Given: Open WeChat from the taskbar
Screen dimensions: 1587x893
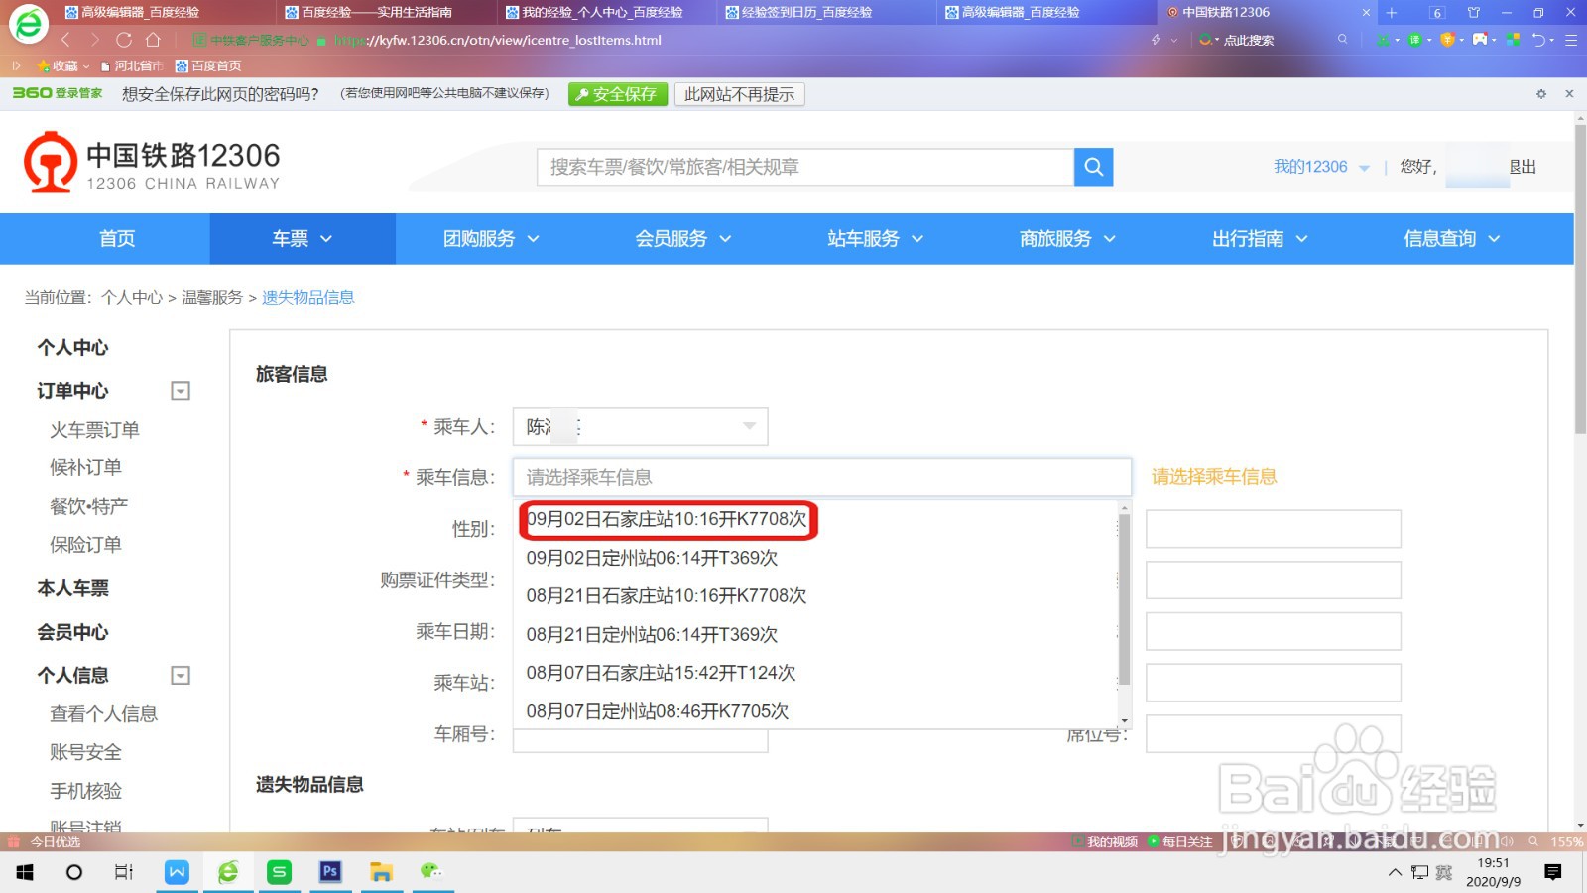Looking at the screenshot, I should (x=431, y=872).
